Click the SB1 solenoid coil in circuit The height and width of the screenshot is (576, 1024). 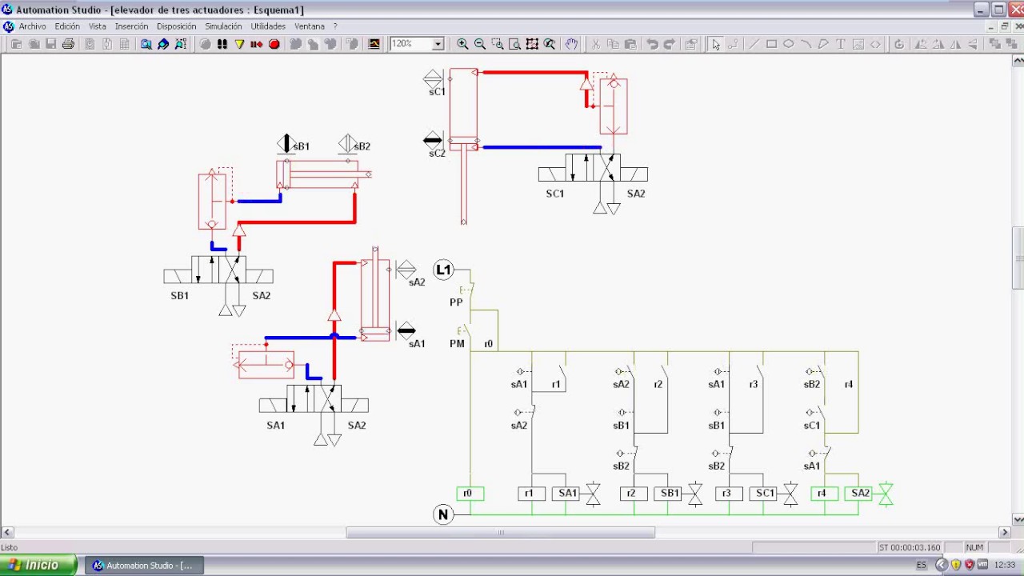coord(669,494)
